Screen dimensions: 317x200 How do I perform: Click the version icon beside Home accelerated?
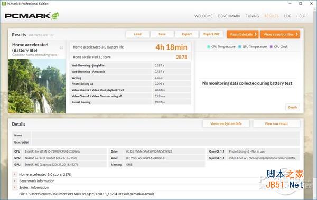[61, 48]
